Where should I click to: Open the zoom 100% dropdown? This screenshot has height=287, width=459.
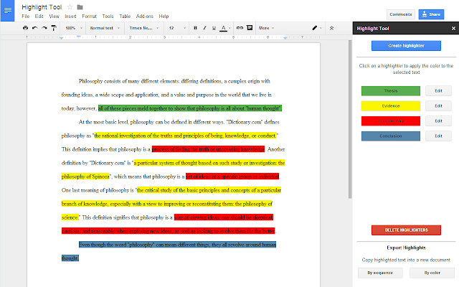coord(73,28)
